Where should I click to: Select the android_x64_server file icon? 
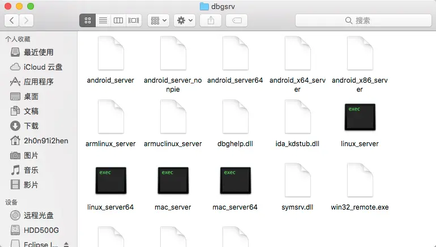(x=297, y=53)
